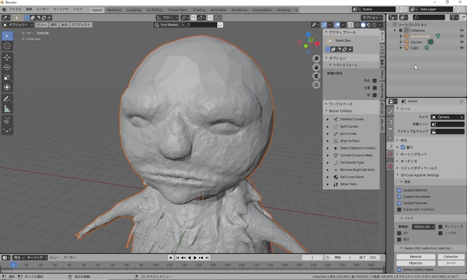Click frame 100 on timeline ruler
This screenshot has width=467, height=280.
(155, 265)
